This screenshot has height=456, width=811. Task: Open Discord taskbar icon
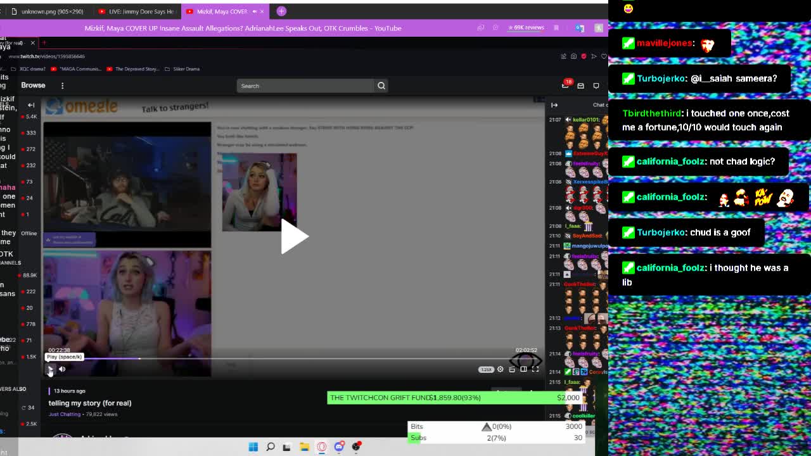pyautogui.click(x=339, y=446)
